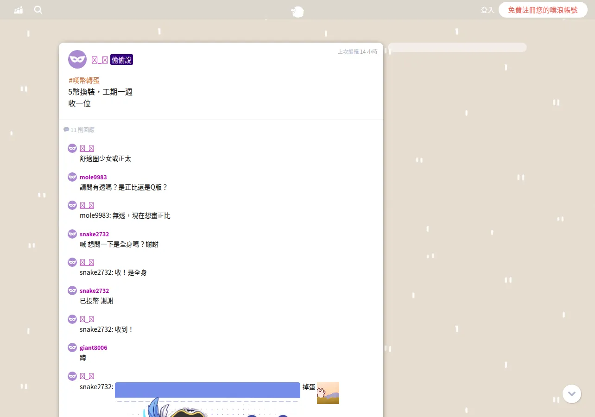Click the 免費註冊您的噗浪帳號 signup button
The image size is (595, 417).
pyautogui.click(x=543, y=10)
